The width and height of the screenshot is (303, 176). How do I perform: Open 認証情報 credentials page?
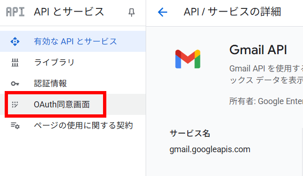coord(73,84)
